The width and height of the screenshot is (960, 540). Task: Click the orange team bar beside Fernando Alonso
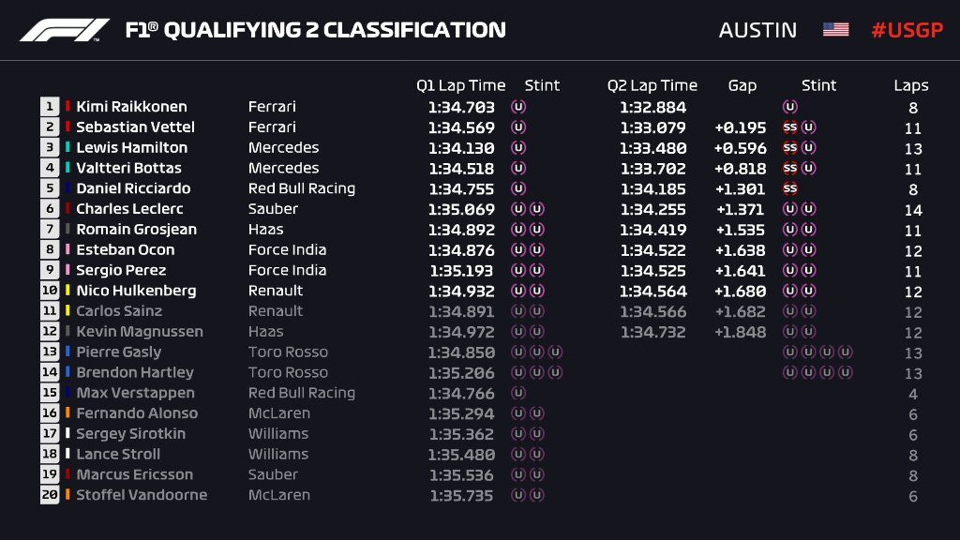coord(67,413)
